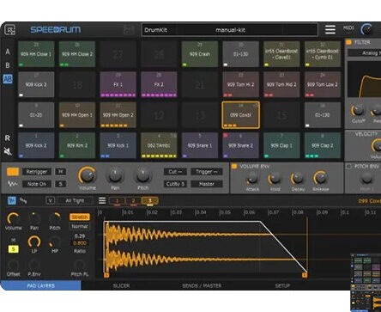Select empty pad 15
Viewport: 381px width, 312px height.
click(281, 115)
